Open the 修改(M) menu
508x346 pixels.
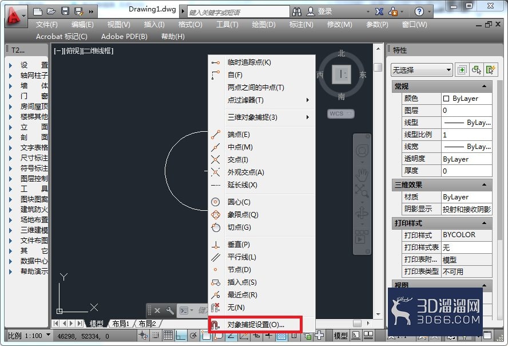[340, 24]
